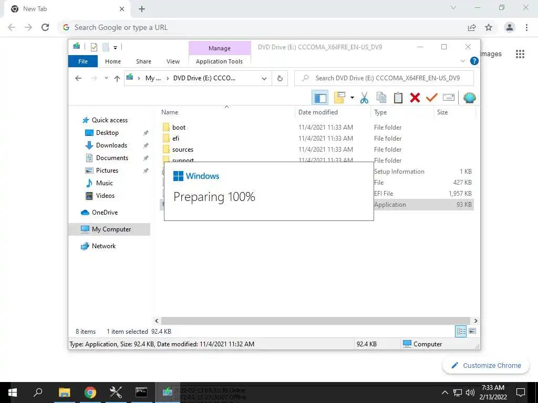Refresh the DVD Drive folder

point(280,79)
